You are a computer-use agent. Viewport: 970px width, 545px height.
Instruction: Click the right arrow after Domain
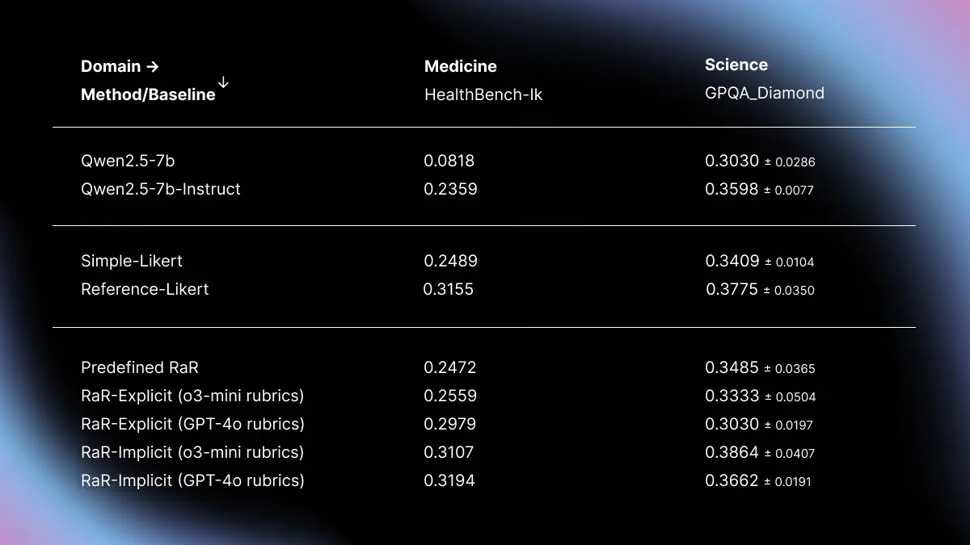coord(152,66)
